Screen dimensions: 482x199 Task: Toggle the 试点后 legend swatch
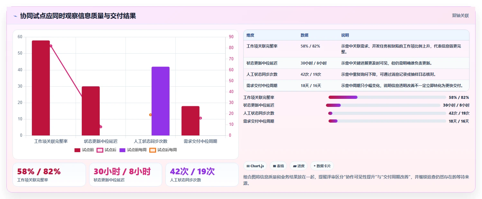(100, 150)
